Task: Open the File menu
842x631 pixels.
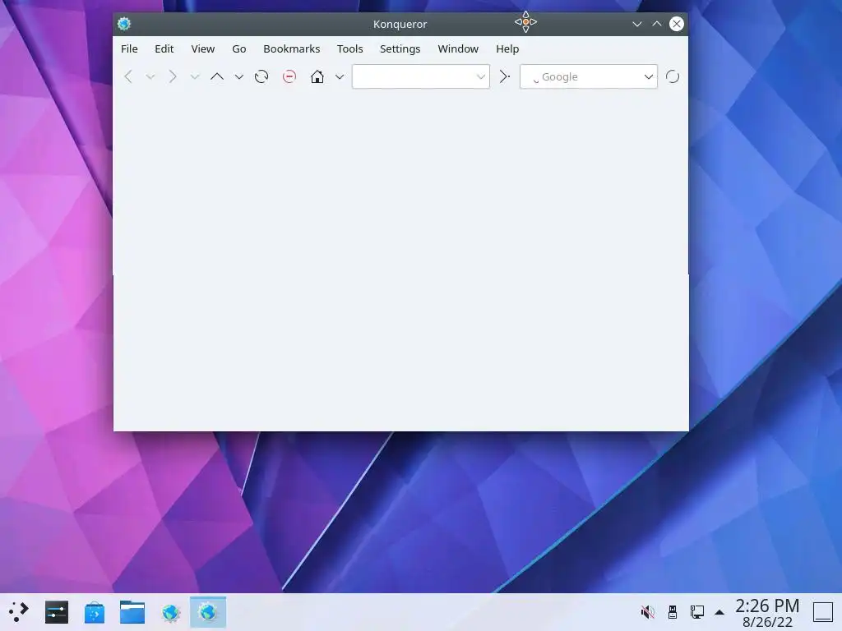Action: click(x=129, y=48)
